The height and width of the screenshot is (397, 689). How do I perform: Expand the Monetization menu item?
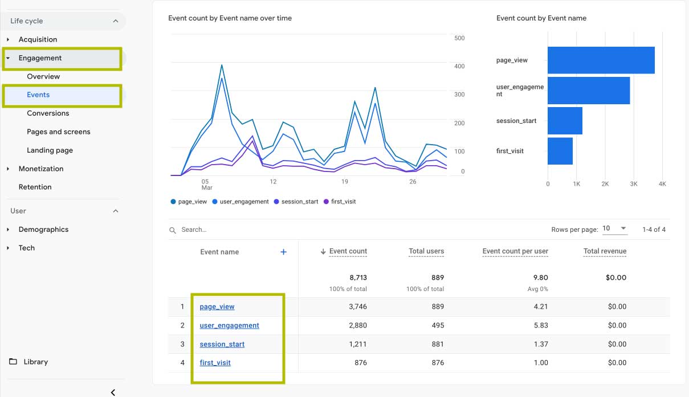pyautogui.click(x=8, y=169)
